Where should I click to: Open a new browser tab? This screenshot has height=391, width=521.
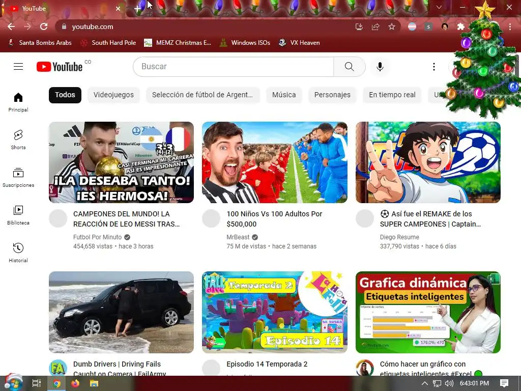[x=137, y=9]
